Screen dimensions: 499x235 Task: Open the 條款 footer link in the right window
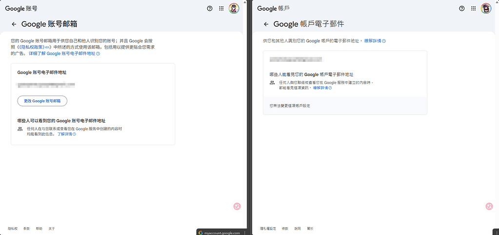click(x=285, y=229)
